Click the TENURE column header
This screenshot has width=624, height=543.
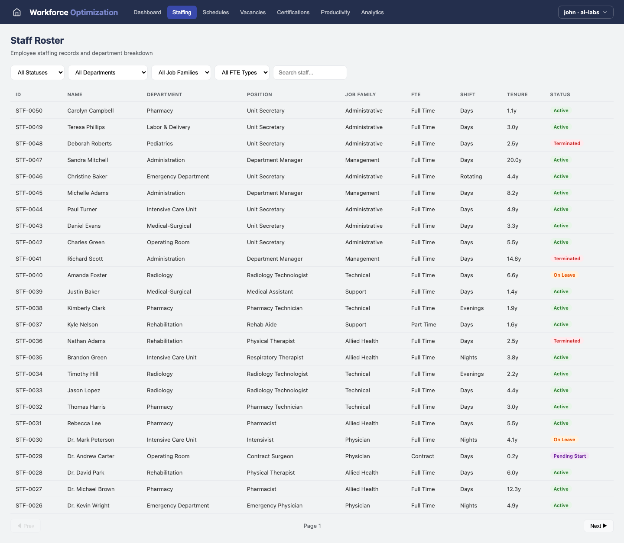pyautogui.click(x=517, y=94)
